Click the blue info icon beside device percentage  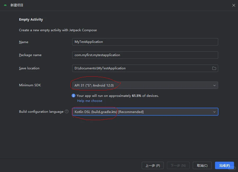(x=74, y=96)
